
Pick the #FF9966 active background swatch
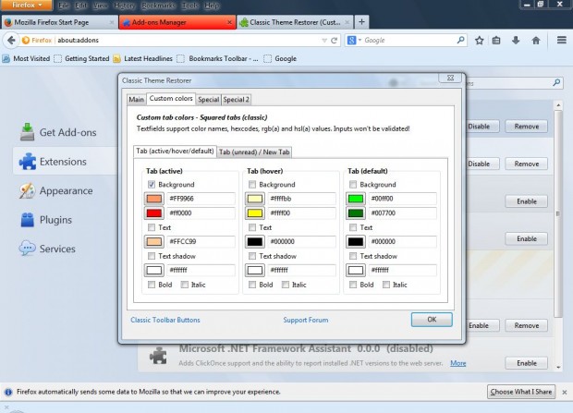[x=153, y=199]
